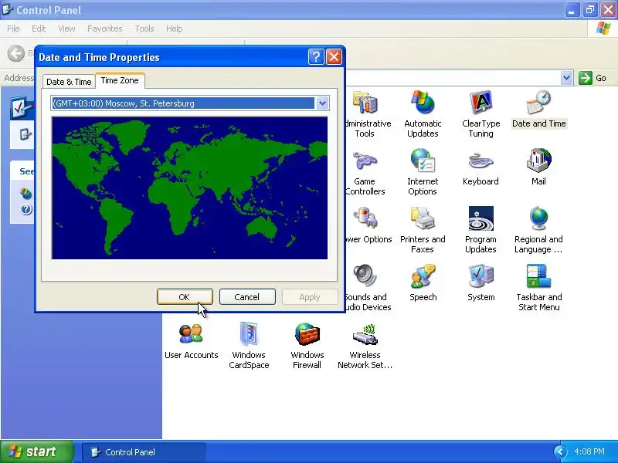Open Automatic Updates applet
Viewport: 618px width, 463px height.
423,103
